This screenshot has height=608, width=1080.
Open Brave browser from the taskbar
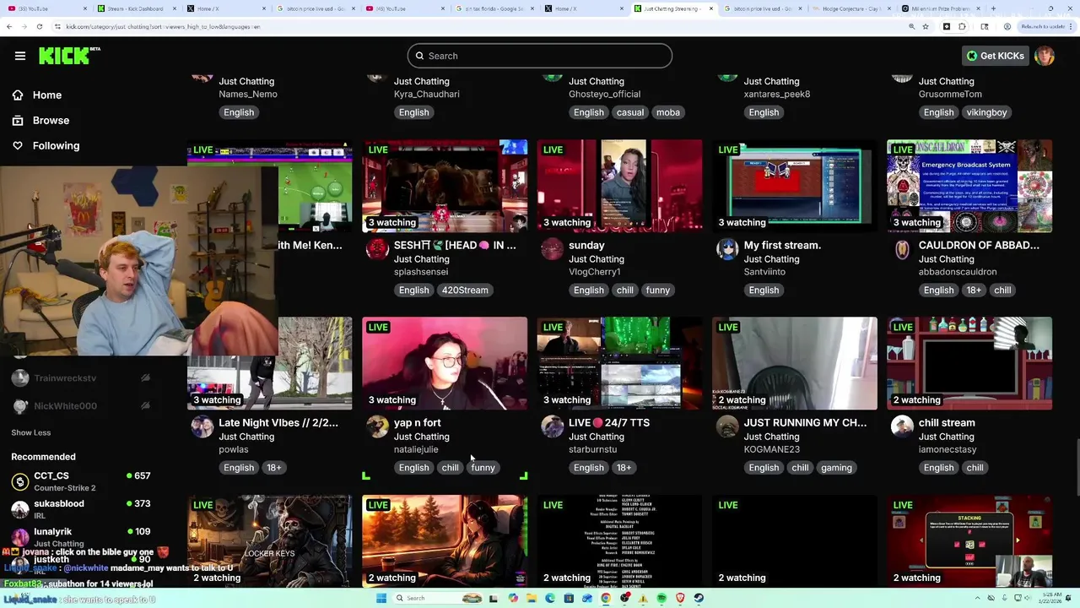pos(680,598)
